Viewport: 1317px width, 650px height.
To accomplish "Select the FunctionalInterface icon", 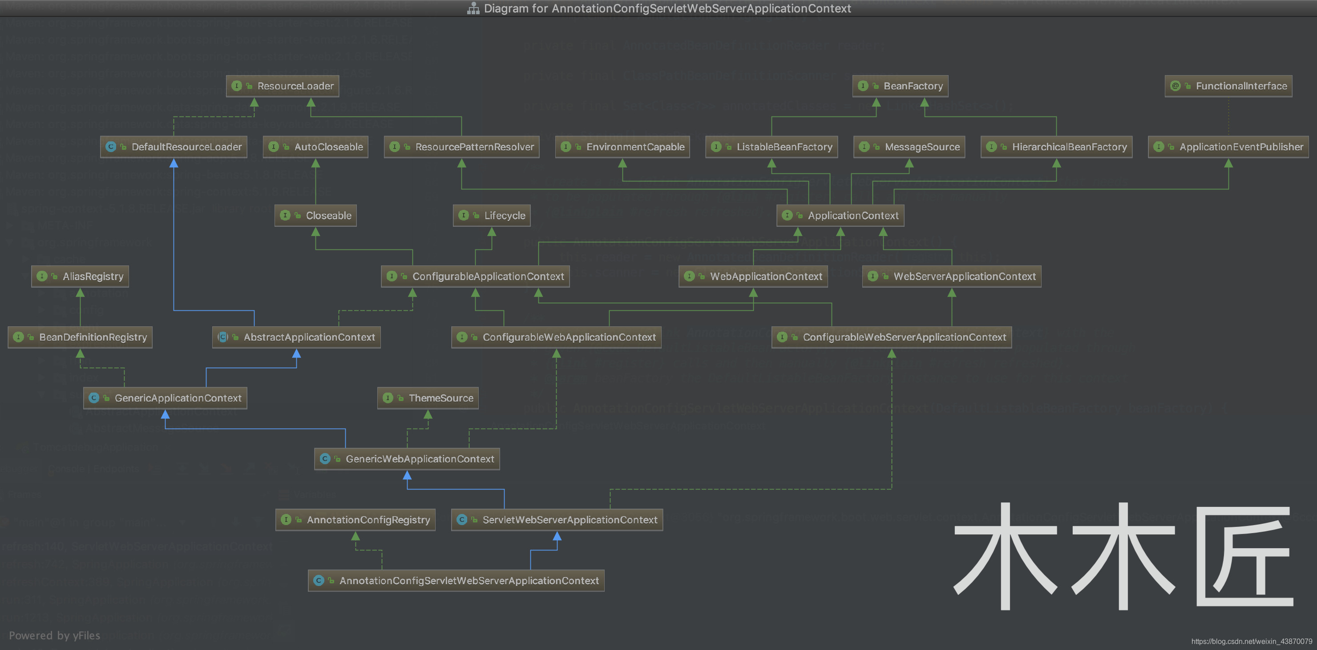I will 1172,85.
